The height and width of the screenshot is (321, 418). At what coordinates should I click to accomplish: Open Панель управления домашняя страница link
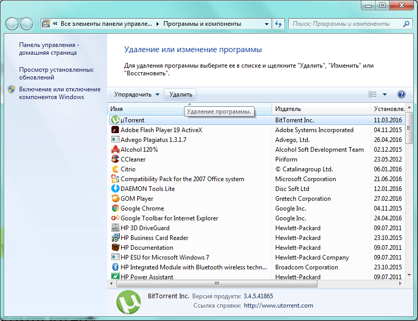[49, 49]
